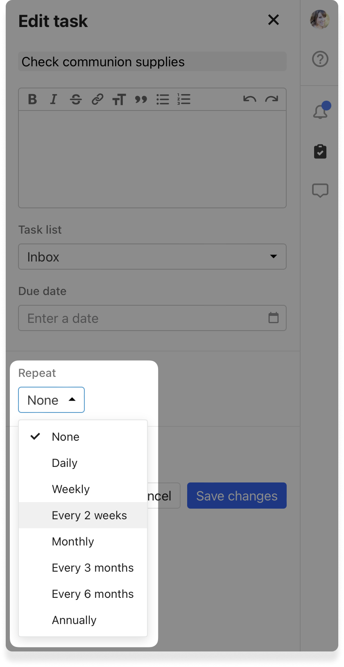This screenshot has width=344, height=667.
Task: Insert a block quote
Action: coord(141,99)
